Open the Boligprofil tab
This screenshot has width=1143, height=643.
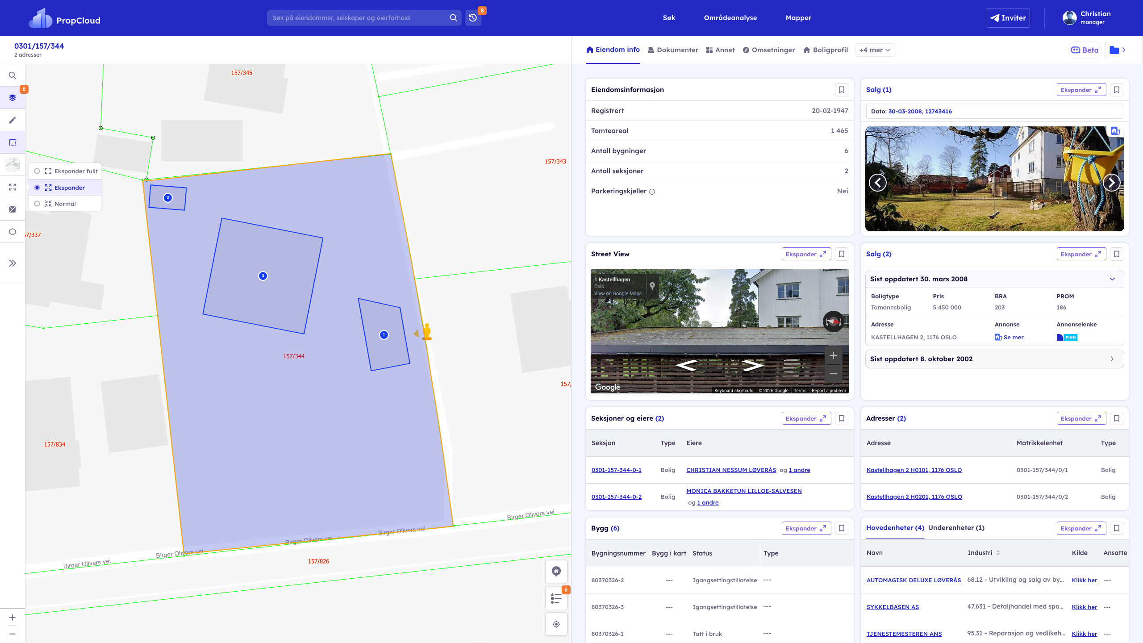click(x=826, y=50)
